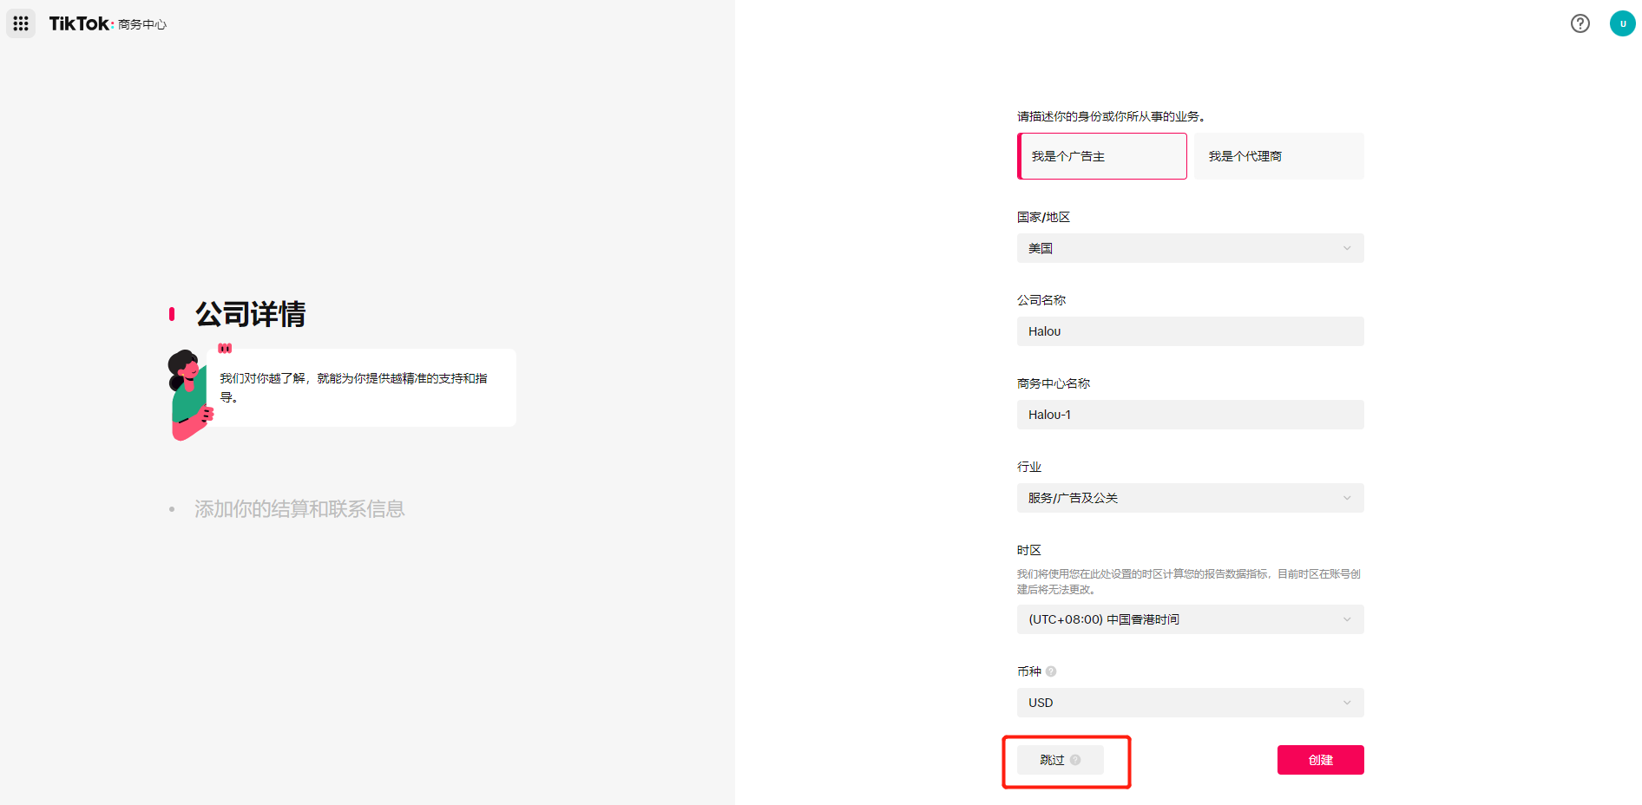This screenshot has width=1642, height=805.
Task: Click the tip text 我们对你越了解
Action: point(353,388)
